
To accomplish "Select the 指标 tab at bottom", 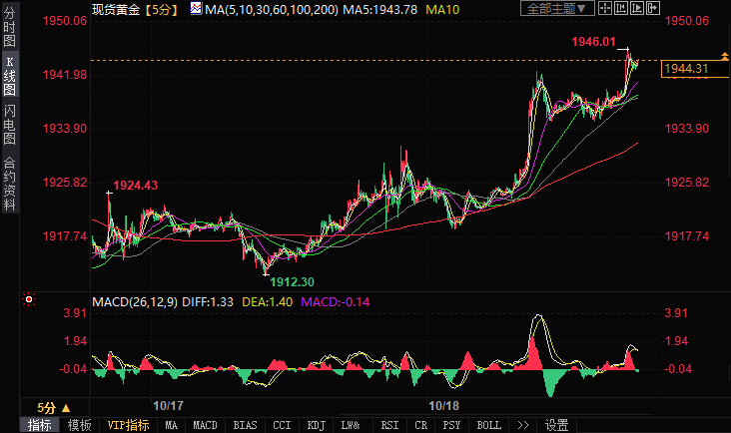I will 40,425.
